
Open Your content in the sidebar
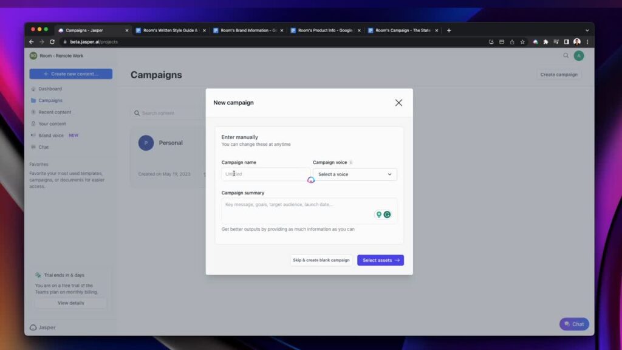52,124
